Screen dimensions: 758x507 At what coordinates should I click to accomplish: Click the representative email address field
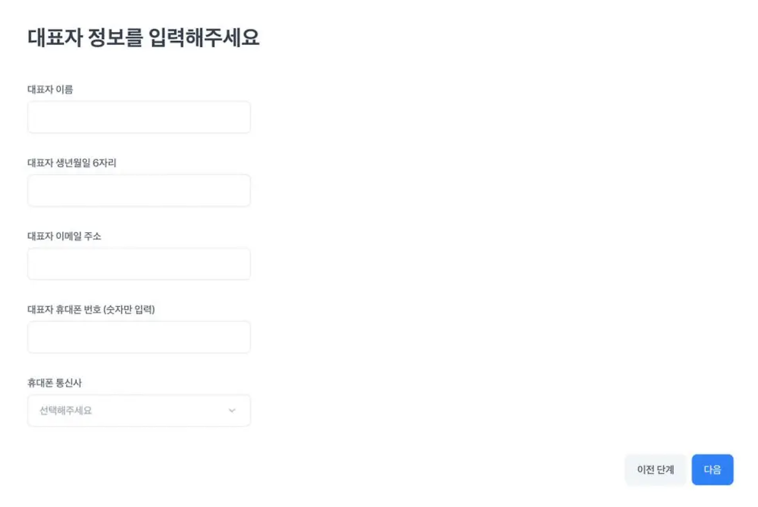[x=139, y=264]
